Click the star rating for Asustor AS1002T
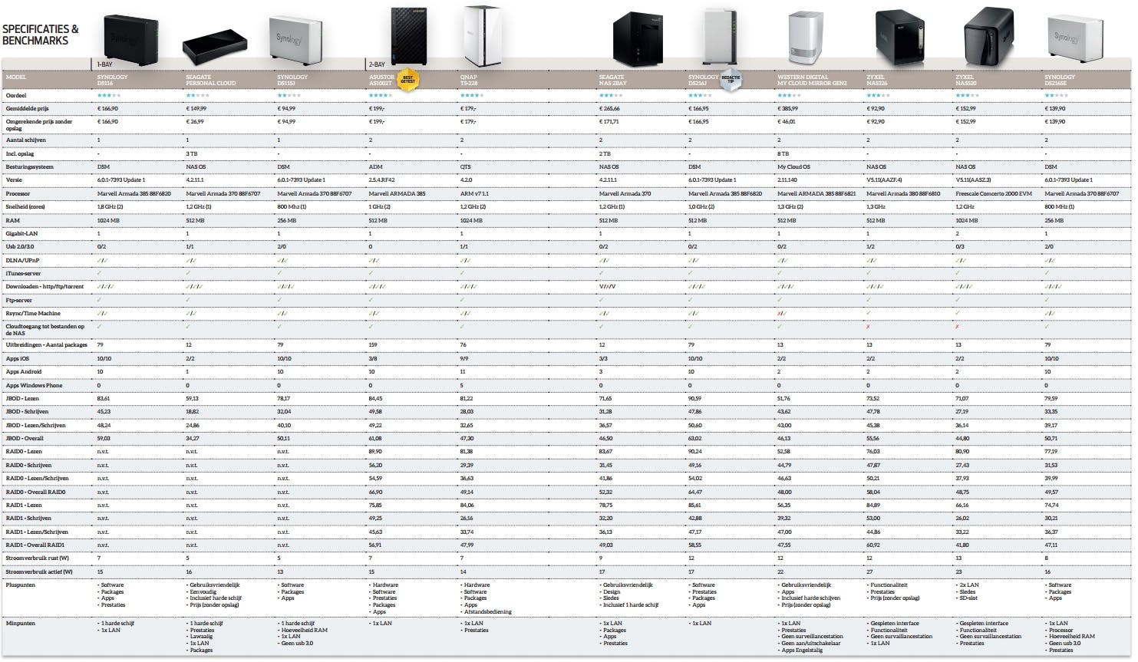 point(381,96)
